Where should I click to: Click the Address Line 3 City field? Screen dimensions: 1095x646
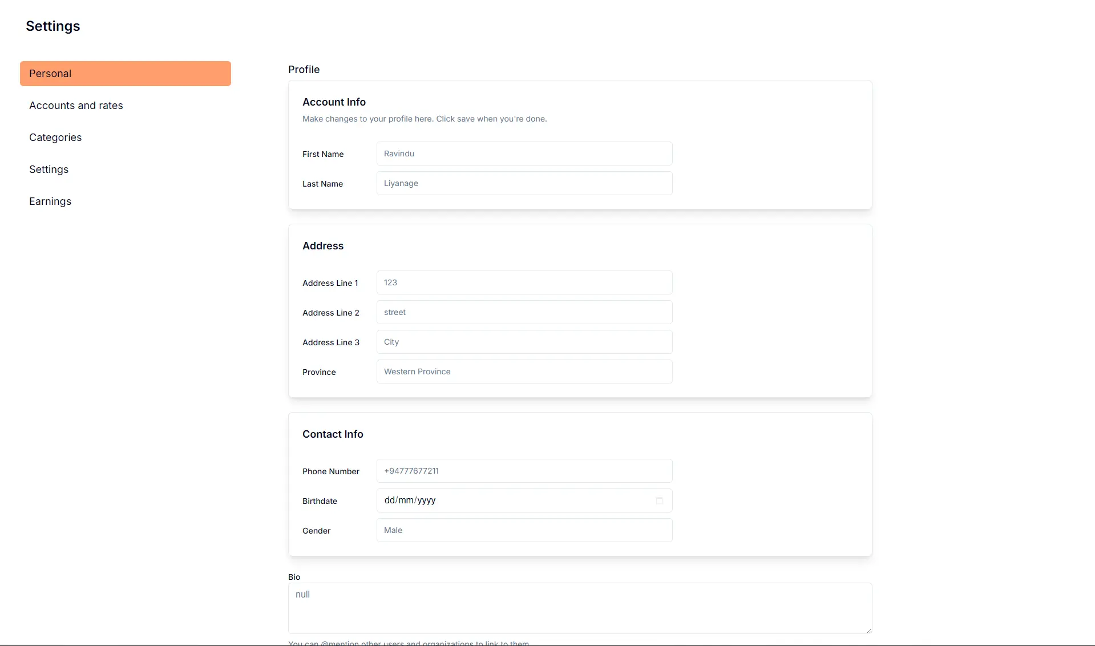pyautogui.click(x=524, y=342)
